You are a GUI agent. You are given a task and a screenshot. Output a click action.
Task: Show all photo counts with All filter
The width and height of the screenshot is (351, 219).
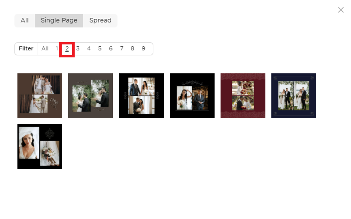click(45, 48)
